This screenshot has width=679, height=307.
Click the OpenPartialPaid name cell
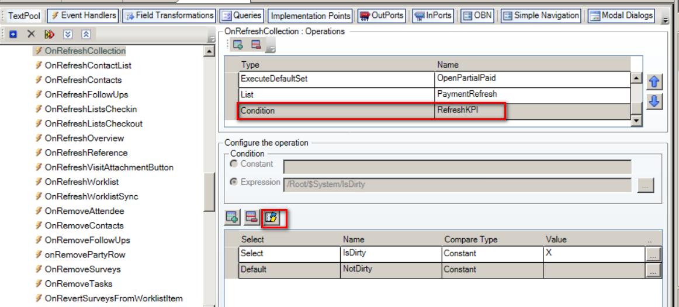(x=533, y=79)
